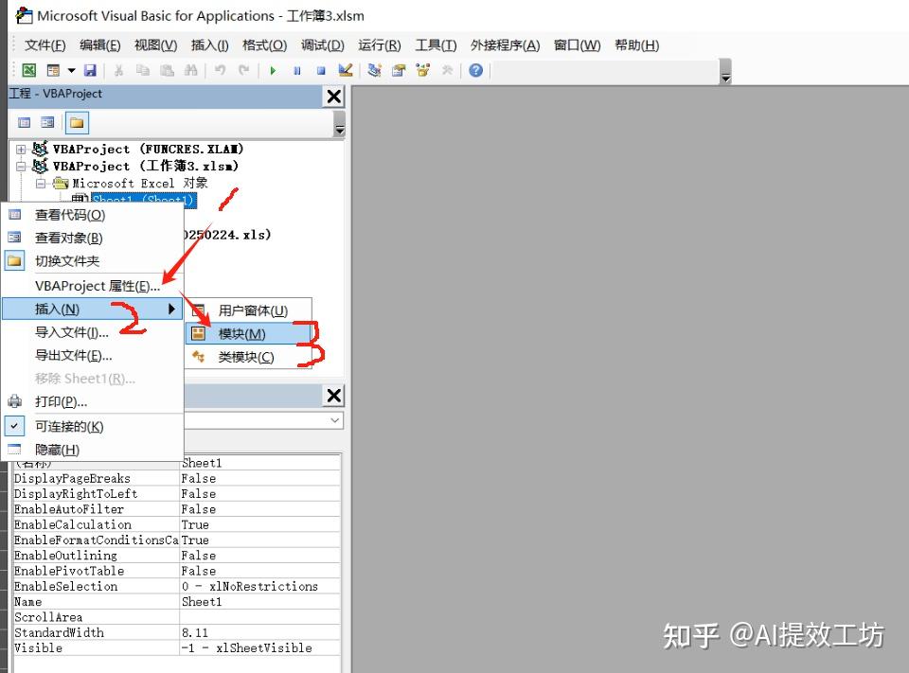Image resolution: width=909 pixels, height=673 pixels.
Task: Choose 查看代码(O) in context menu
Action: pyautogui.click(x=93, y=215)
